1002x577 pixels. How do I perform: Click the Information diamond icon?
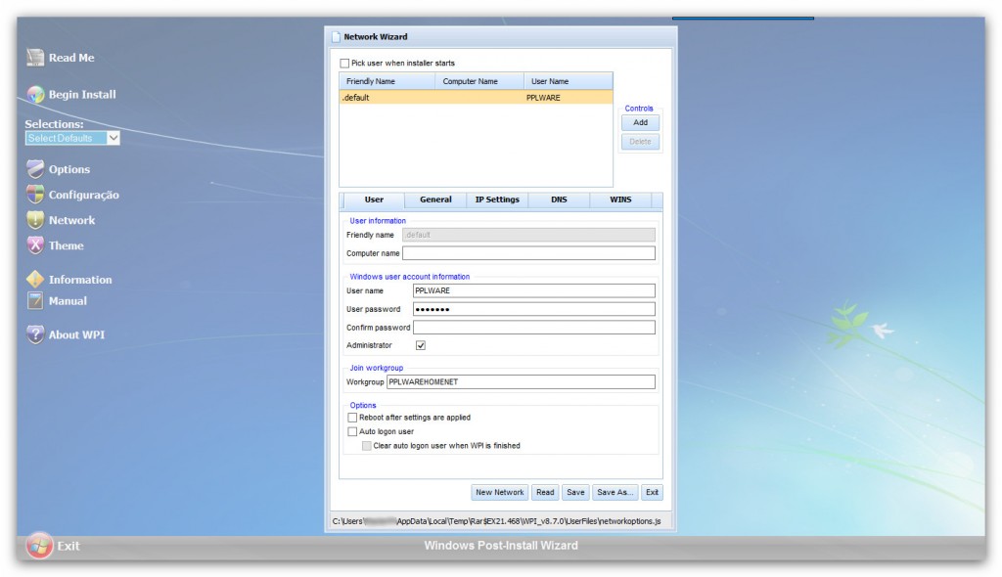tap(34, 279)
